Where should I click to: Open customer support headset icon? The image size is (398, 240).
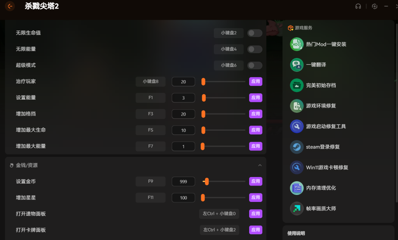click(x=358, y=6)
